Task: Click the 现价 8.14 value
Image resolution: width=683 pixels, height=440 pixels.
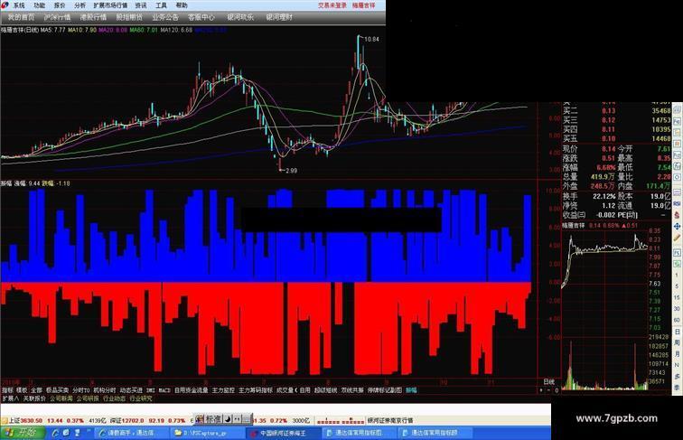Action: click(609, 148)
